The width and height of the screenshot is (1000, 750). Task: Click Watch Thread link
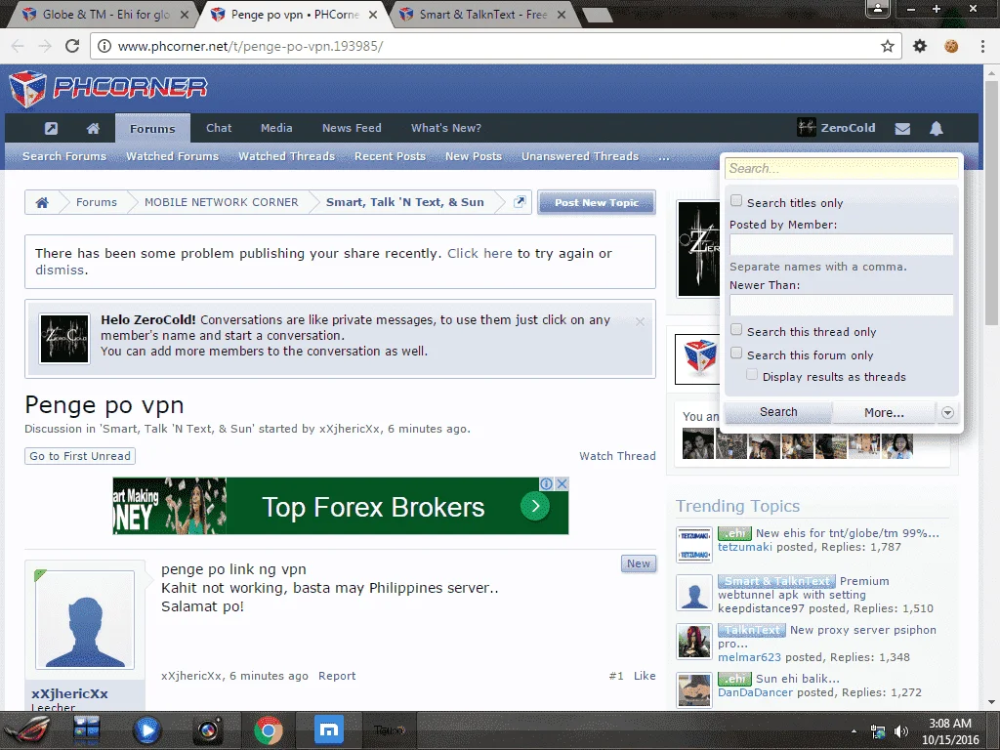click(x=617, y=456)
